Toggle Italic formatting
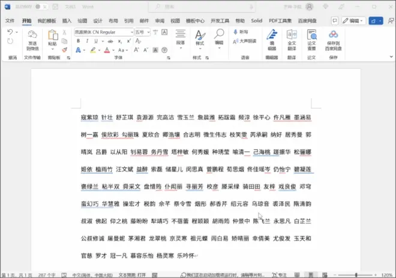The image size is (396, 278). click(x=87, y=41)
